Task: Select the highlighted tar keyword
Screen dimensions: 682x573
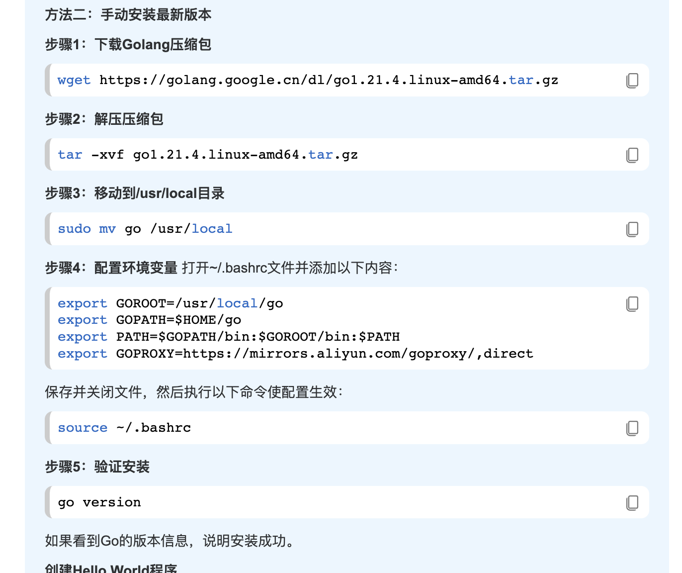Action: [69, 155]
